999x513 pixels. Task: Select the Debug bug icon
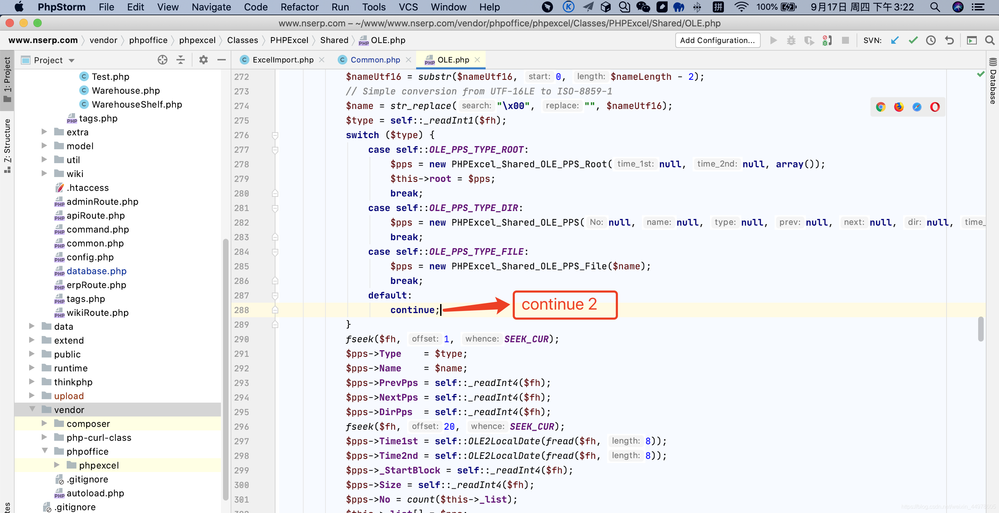tap(791, 40)
